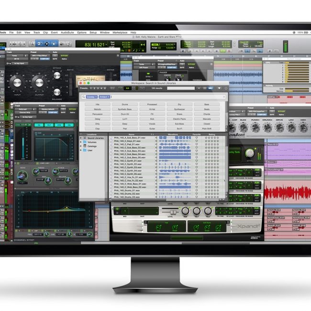
Task: Collapse the Activity section in System Usage
Action: click(265, 86)
